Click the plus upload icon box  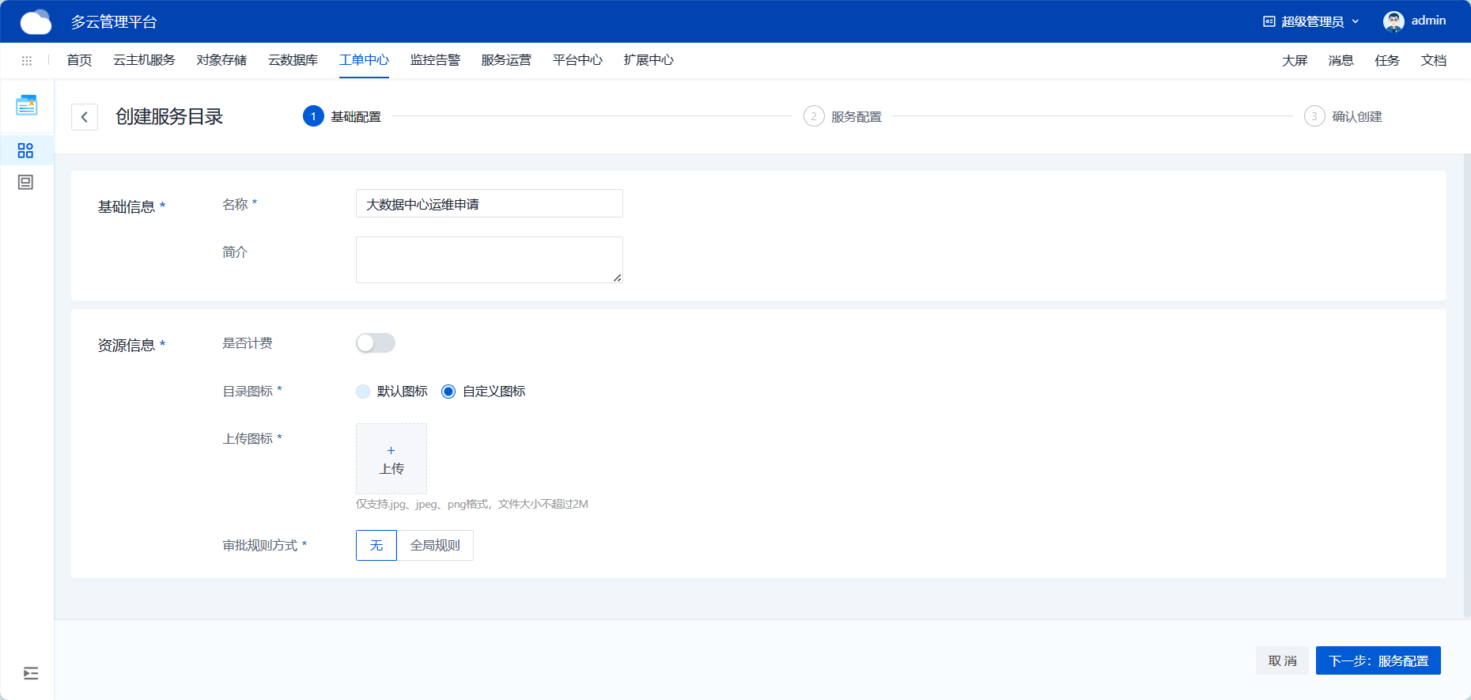coord(391,459)
